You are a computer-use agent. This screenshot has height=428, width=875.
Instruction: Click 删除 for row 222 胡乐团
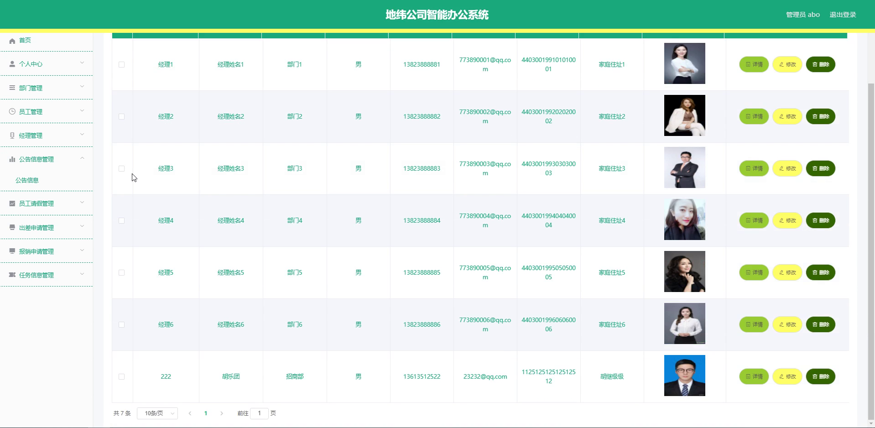click(821, 376)
